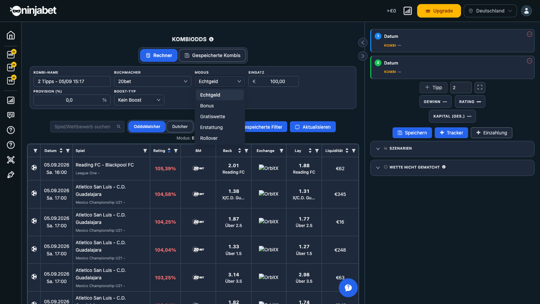Click the right-arrow circle panel button
Image resolution: width=540 pixels, height=304 pixels.
coord(363,56)
